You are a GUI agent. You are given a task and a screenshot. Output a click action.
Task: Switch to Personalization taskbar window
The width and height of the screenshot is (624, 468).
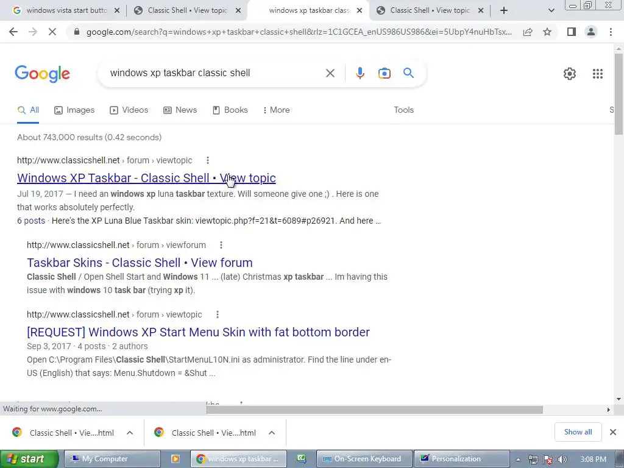click(x=462, y=459)
